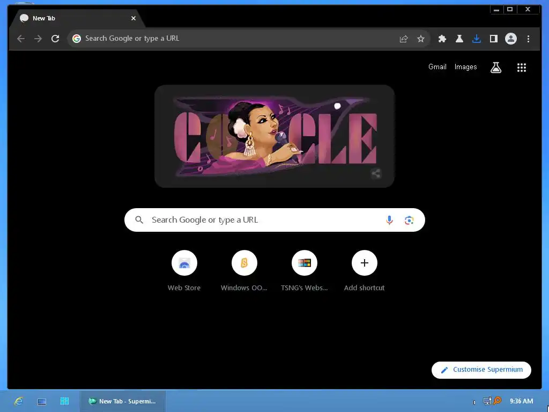
Task: Click the page search box
Action: tap(274, 220)
